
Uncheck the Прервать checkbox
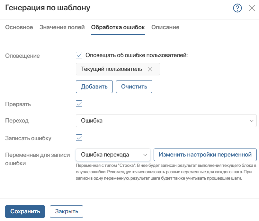point(79,104)
